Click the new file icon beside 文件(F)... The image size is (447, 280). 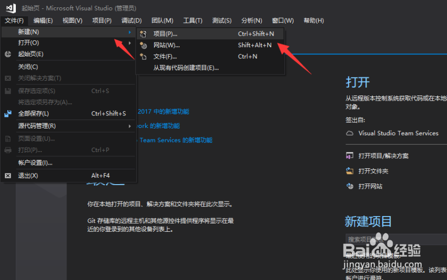pos(143,57)
